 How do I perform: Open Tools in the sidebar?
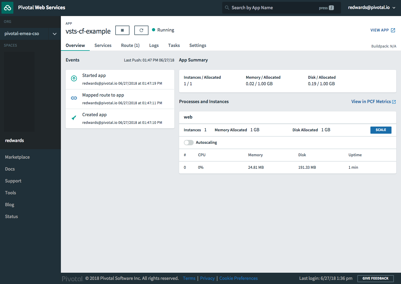coord(10,193)
